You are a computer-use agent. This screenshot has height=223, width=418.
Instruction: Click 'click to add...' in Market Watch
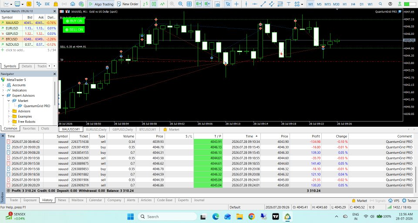click(15, 50)
